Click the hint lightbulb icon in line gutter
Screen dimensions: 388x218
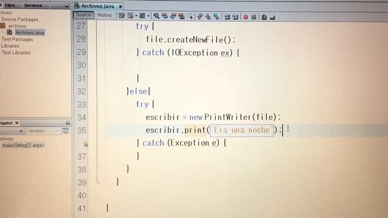click(85, 144)
